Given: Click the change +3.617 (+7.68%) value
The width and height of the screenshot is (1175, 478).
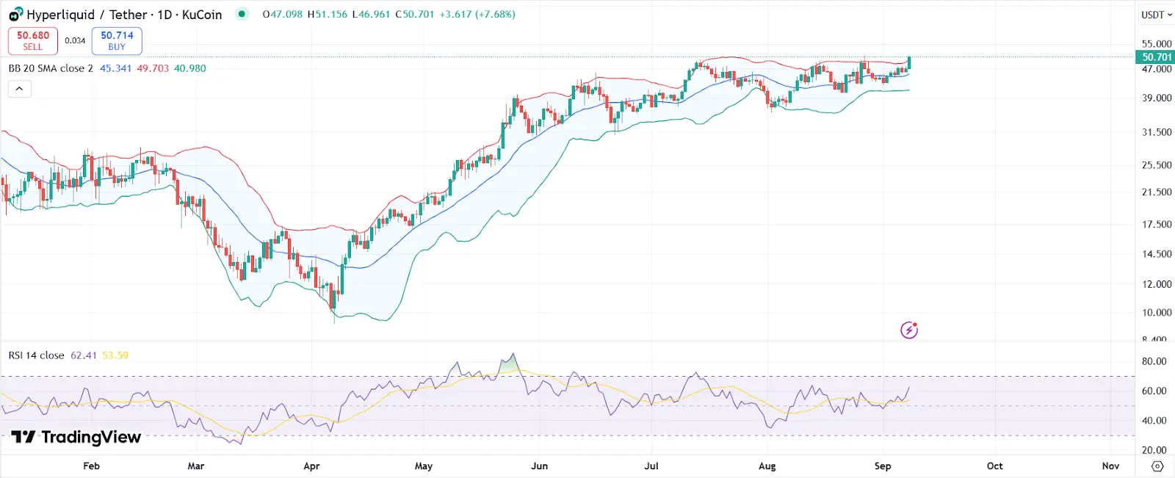Looking at the screenshot, I should coord(477,15).
